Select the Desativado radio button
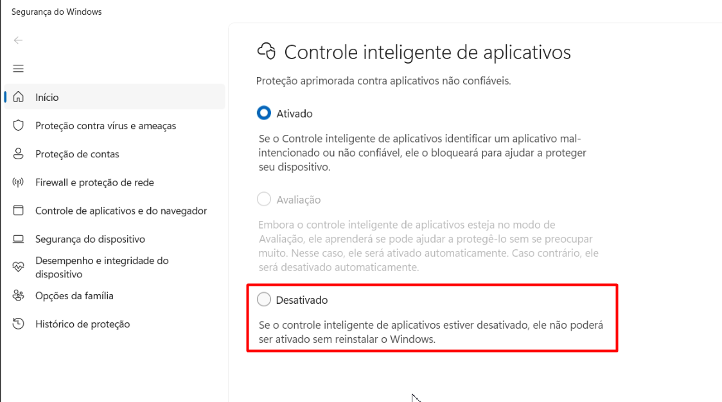Image resolution: width=722 pixels, height=402 pixels. (264, 299)
